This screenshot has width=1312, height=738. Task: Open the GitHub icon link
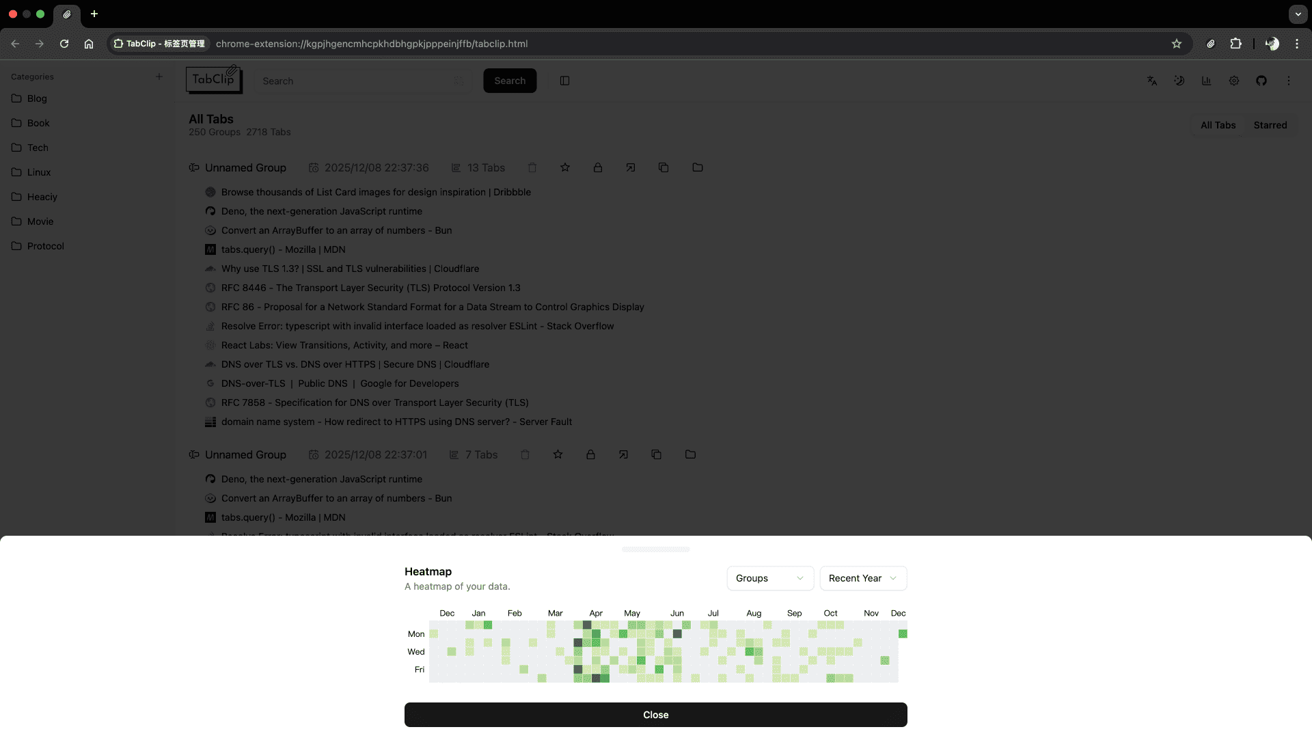click(1261, 81)
